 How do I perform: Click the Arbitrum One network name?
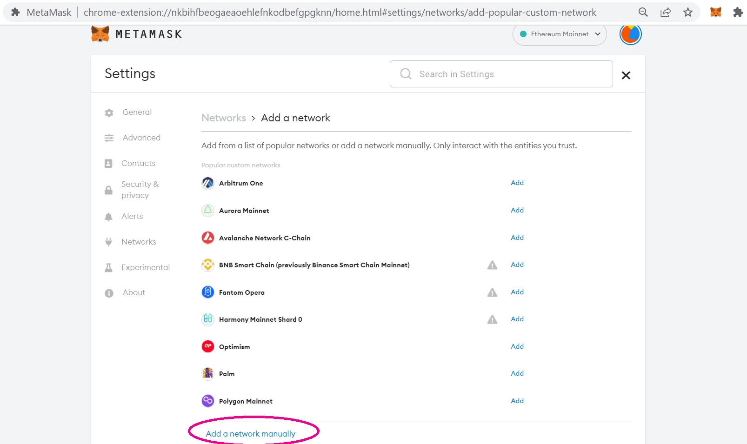[x=241, y=183]
